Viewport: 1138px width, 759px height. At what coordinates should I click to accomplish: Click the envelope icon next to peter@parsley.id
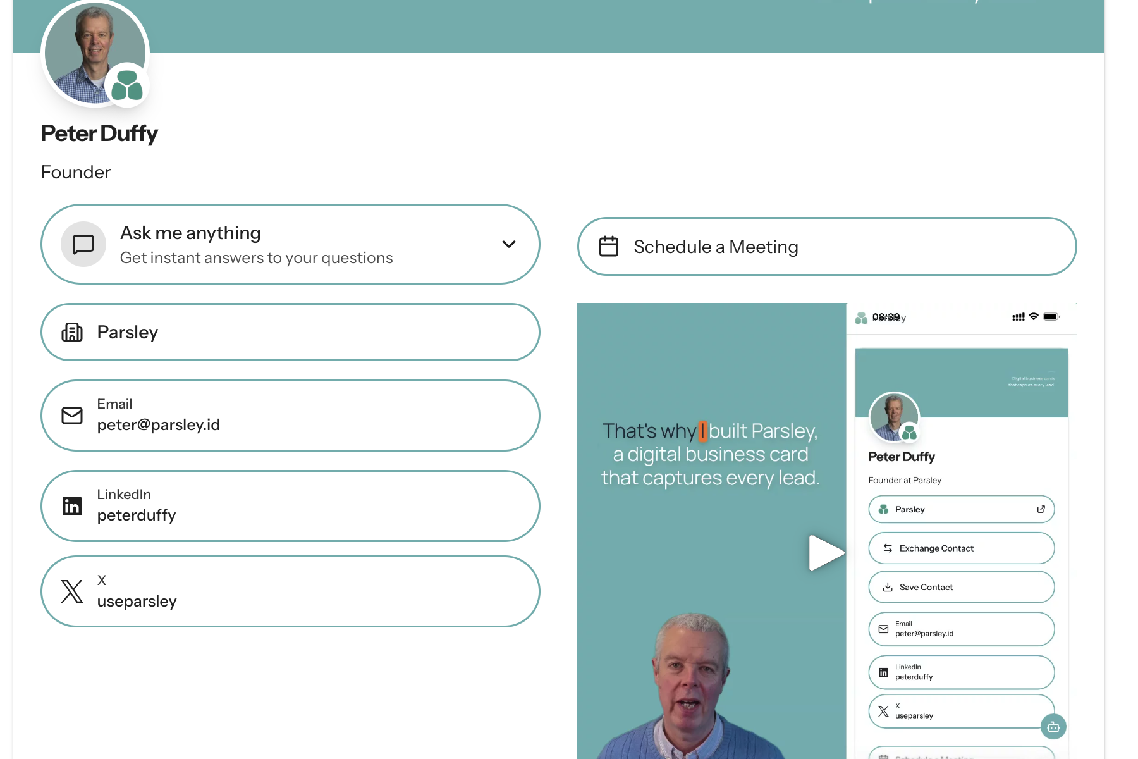72,416
